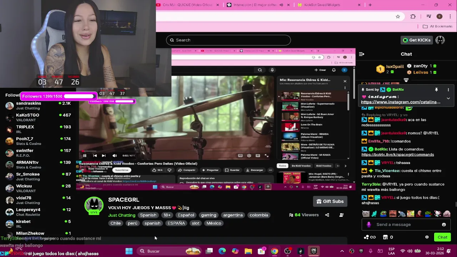Show hidden system tray icons
Screen dimensions: 457x257
click(342, 251)
